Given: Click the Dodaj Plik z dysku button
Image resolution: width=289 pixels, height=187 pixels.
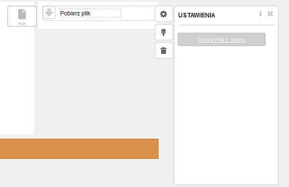Looking at the screenshot, I should coord(222,40).
